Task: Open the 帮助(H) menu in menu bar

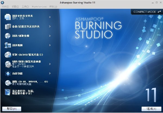Action: 53,7
